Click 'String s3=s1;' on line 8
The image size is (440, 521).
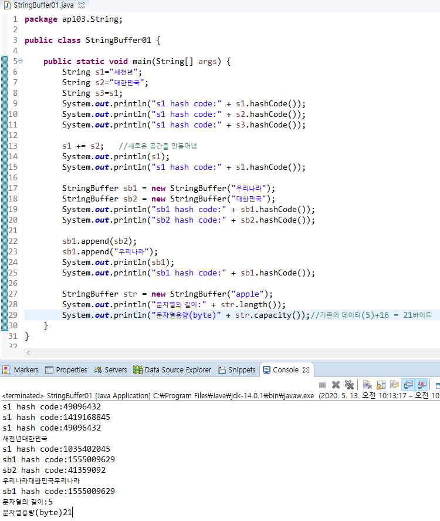click(92, 93)
